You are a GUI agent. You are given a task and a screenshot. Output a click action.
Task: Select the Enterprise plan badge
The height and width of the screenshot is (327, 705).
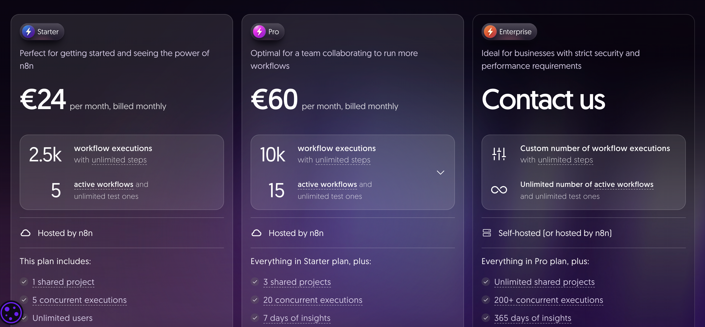click(x=509, y=32)
